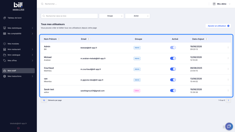The height and width of the screenshot is (132, 235).
Task: Expand the Mes traductions submenu chevron
Action: [x=32, y=76]
